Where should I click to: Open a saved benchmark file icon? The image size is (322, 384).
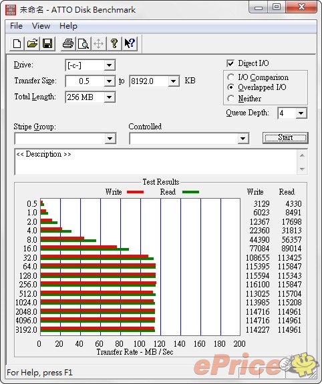pos(32,44)
